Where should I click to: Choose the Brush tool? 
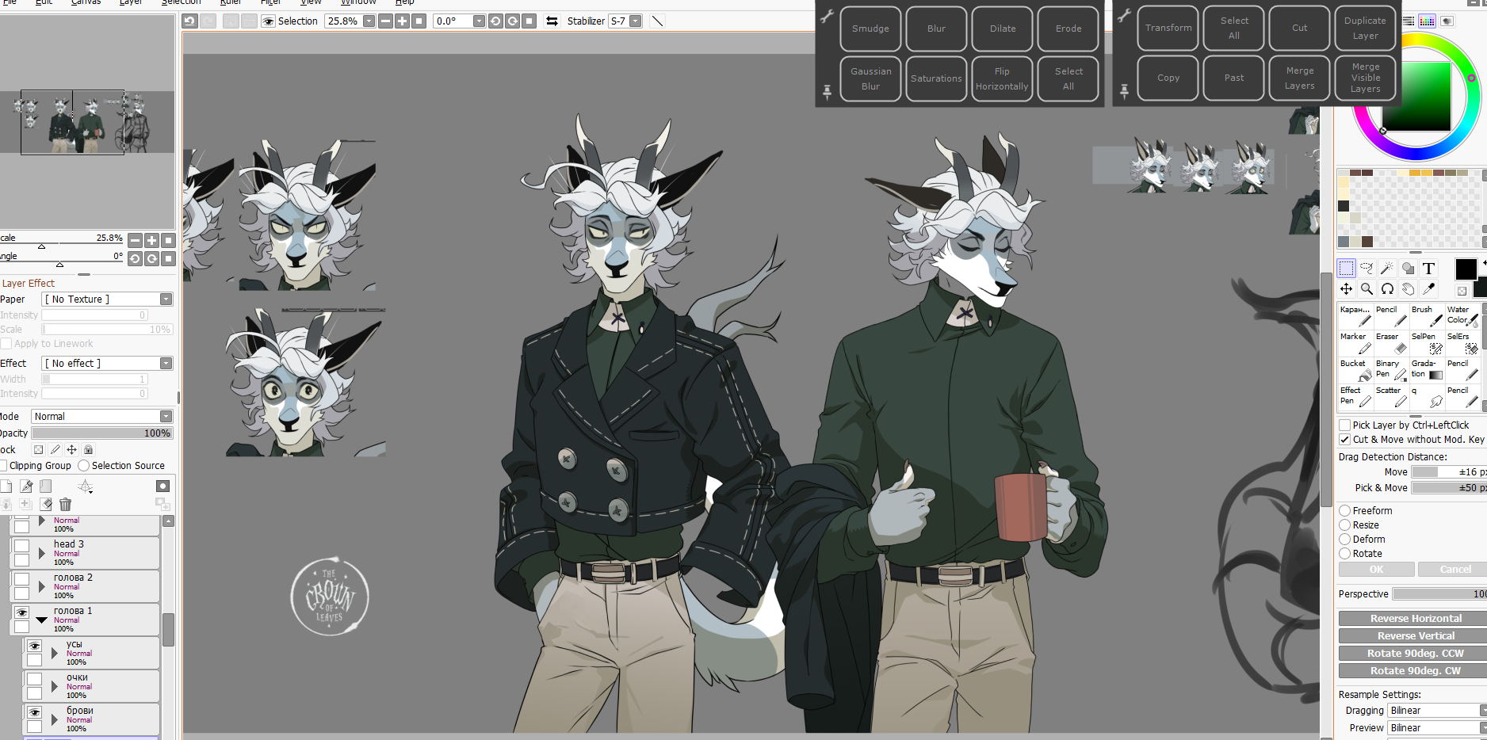(1427, 316)
